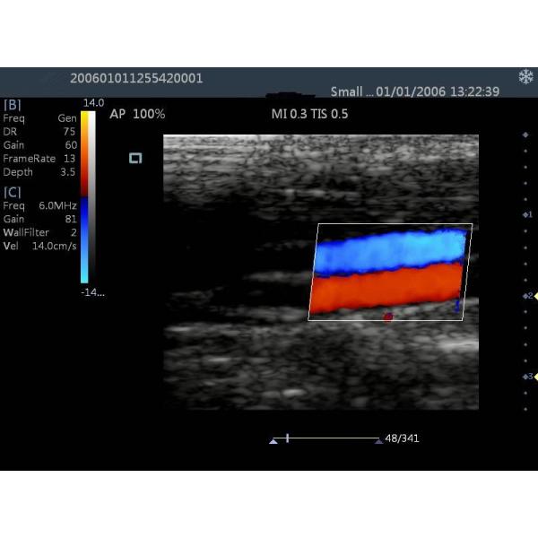The image size is (538, 538).
Task: Click the color velocity scale bar
Action: point(87,195)
